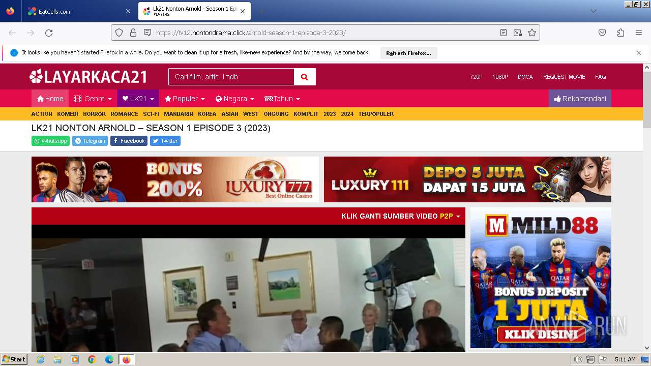Open the FAQ link

click(x=601, y=77)
